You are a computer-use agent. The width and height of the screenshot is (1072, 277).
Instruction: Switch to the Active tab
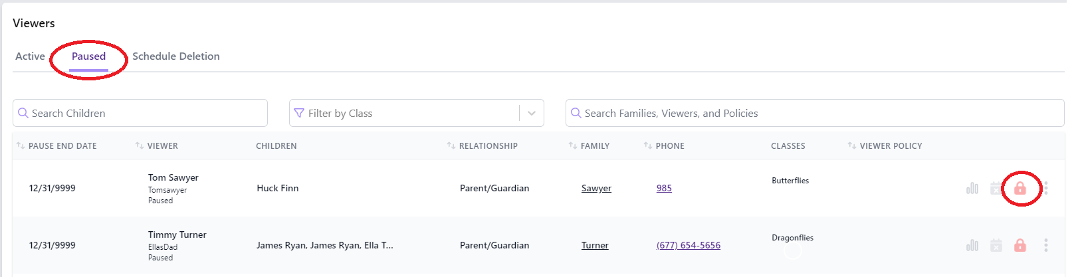click(x=30, y=56)
